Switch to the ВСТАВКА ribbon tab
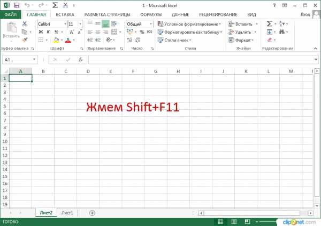Viewport: 321px width, 226px height. 65,15
